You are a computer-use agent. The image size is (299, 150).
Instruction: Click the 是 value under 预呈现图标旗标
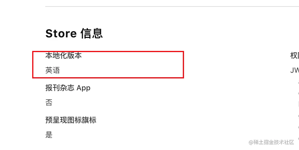click(x=49, y=135)
